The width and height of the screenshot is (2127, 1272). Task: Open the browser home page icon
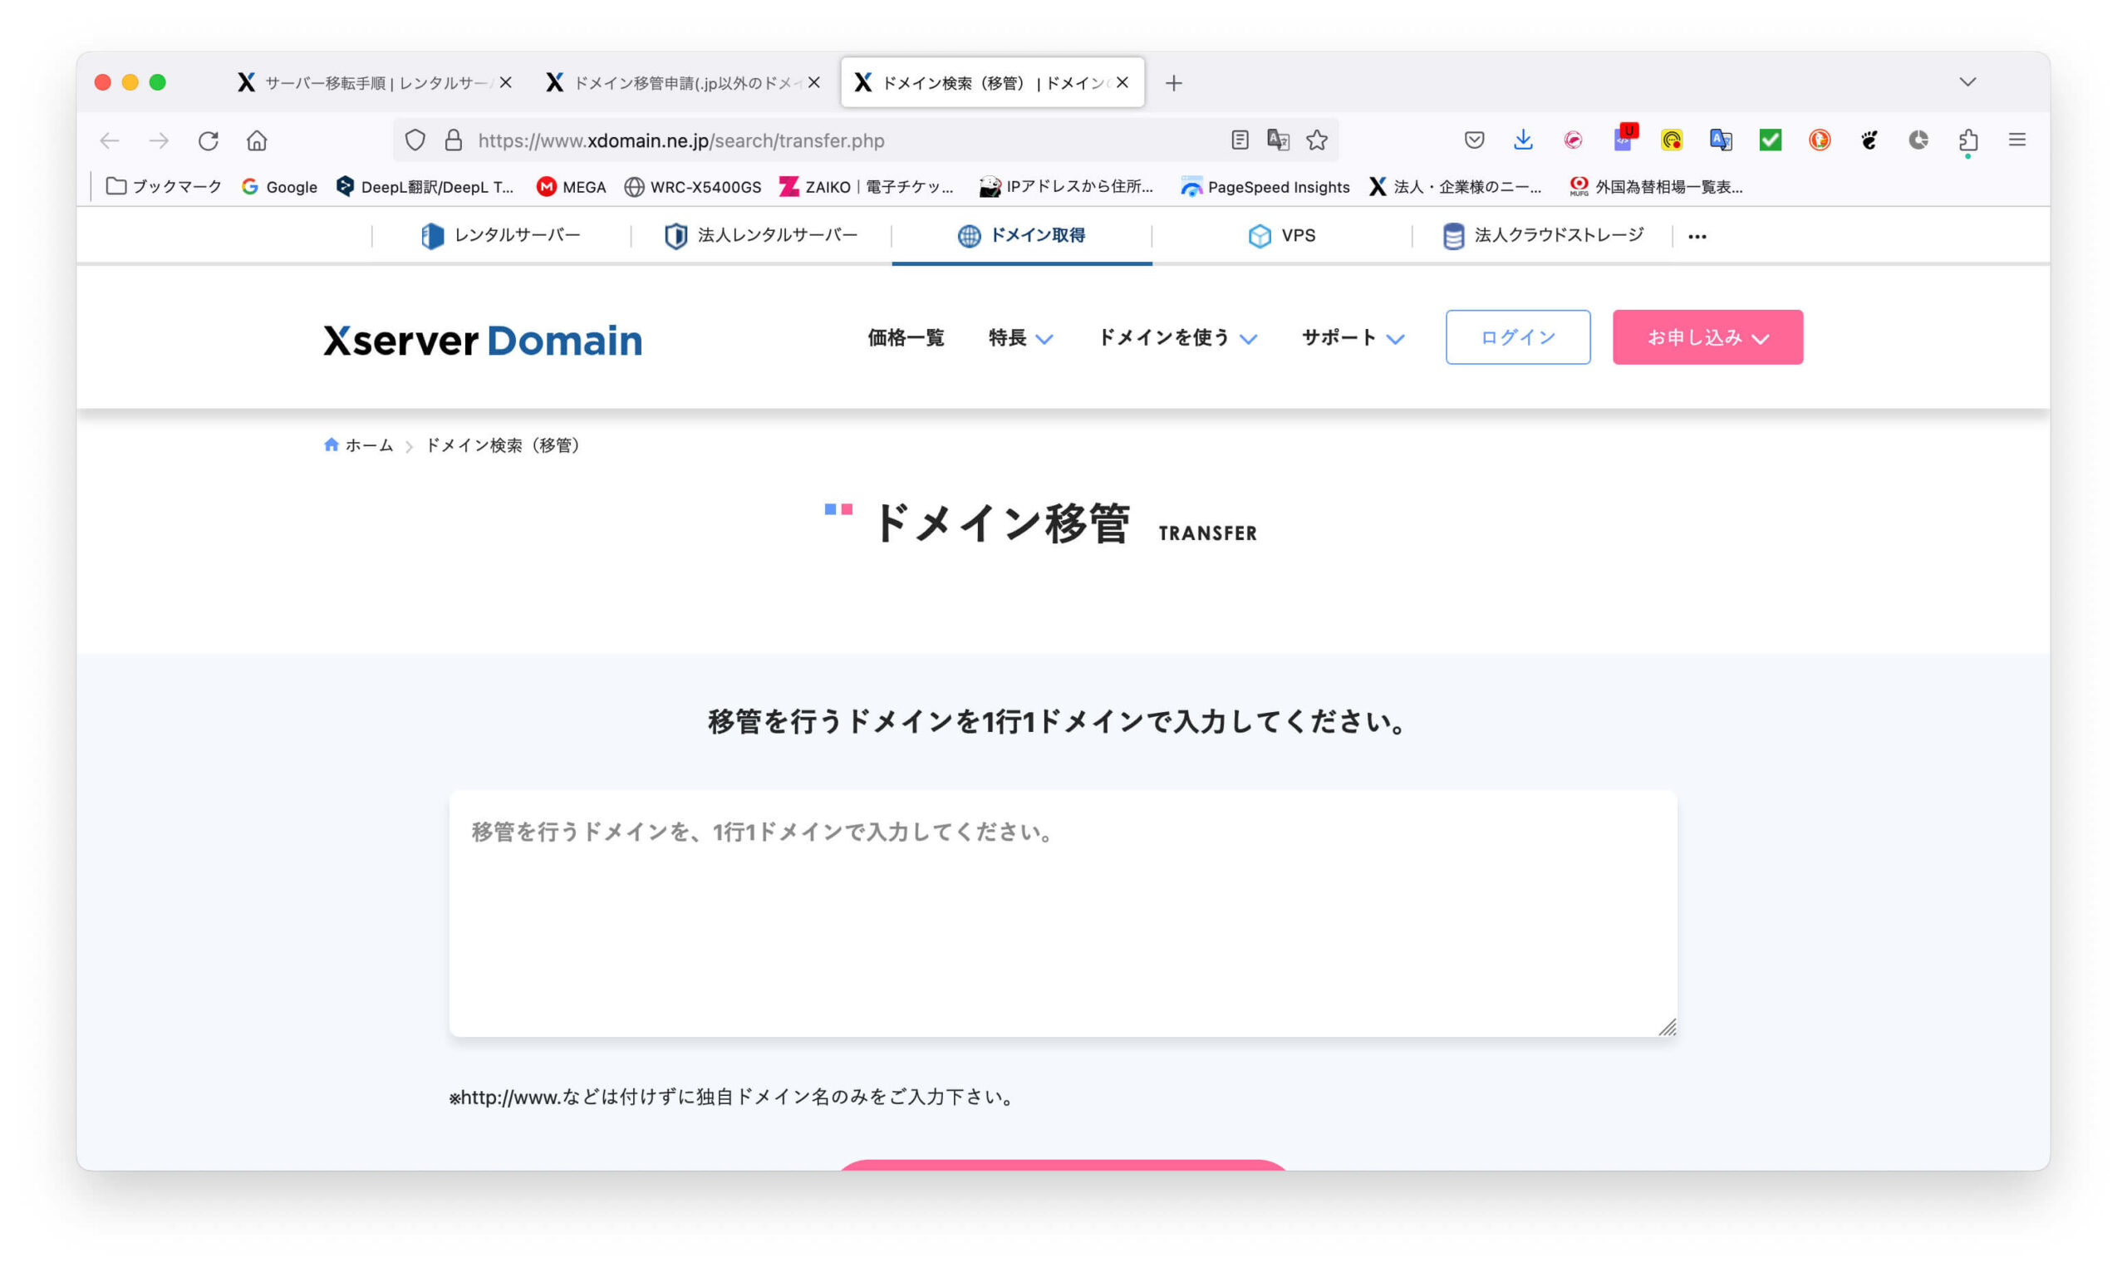[257, 140]
